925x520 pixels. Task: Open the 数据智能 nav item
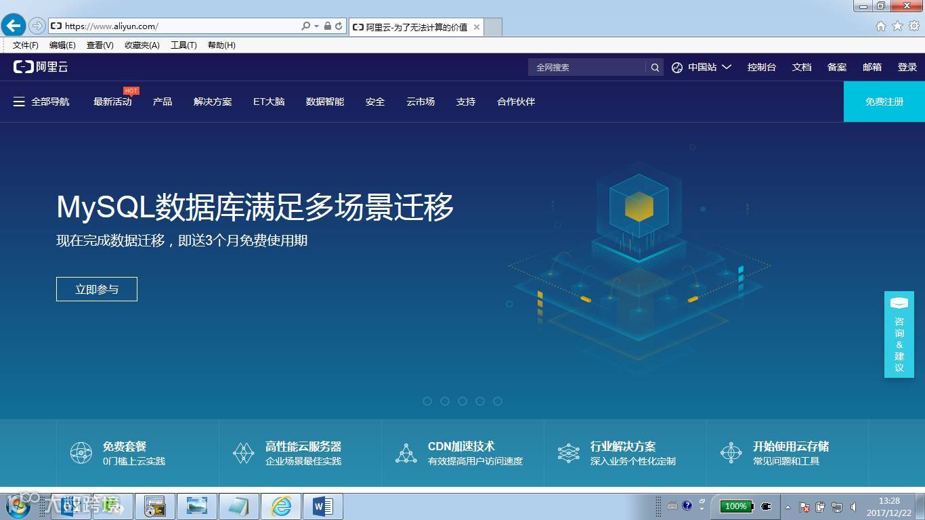(x=325, y=102)
